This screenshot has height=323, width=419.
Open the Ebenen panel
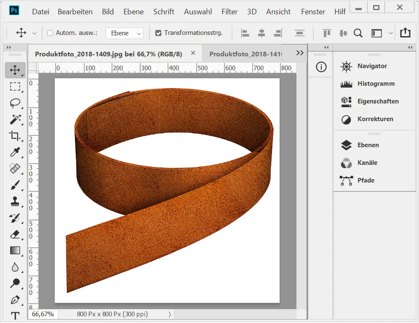(368, 145)
